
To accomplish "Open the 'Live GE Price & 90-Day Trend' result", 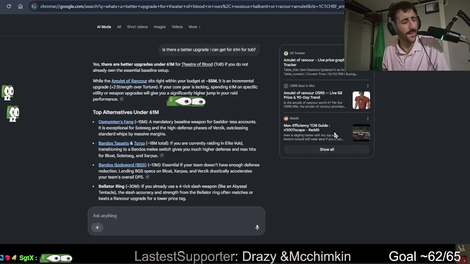I will click(x=313, y=95).
